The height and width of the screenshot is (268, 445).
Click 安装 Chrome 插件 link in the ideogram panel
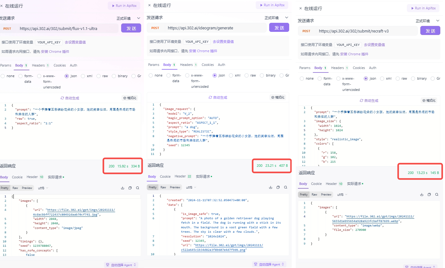click(203, 51)
